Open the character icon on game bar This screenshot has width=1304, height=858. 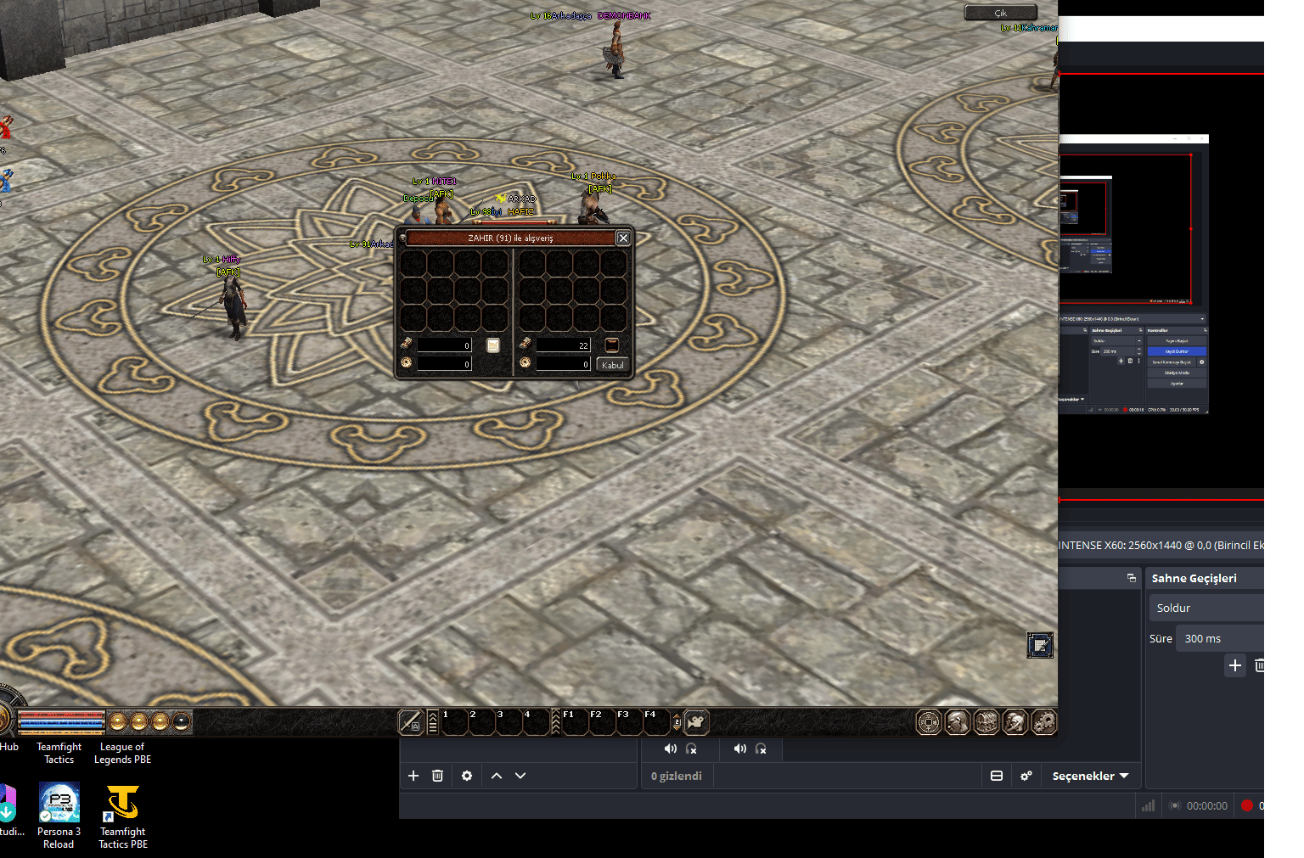pyautogui.click(x=958, y=722)
